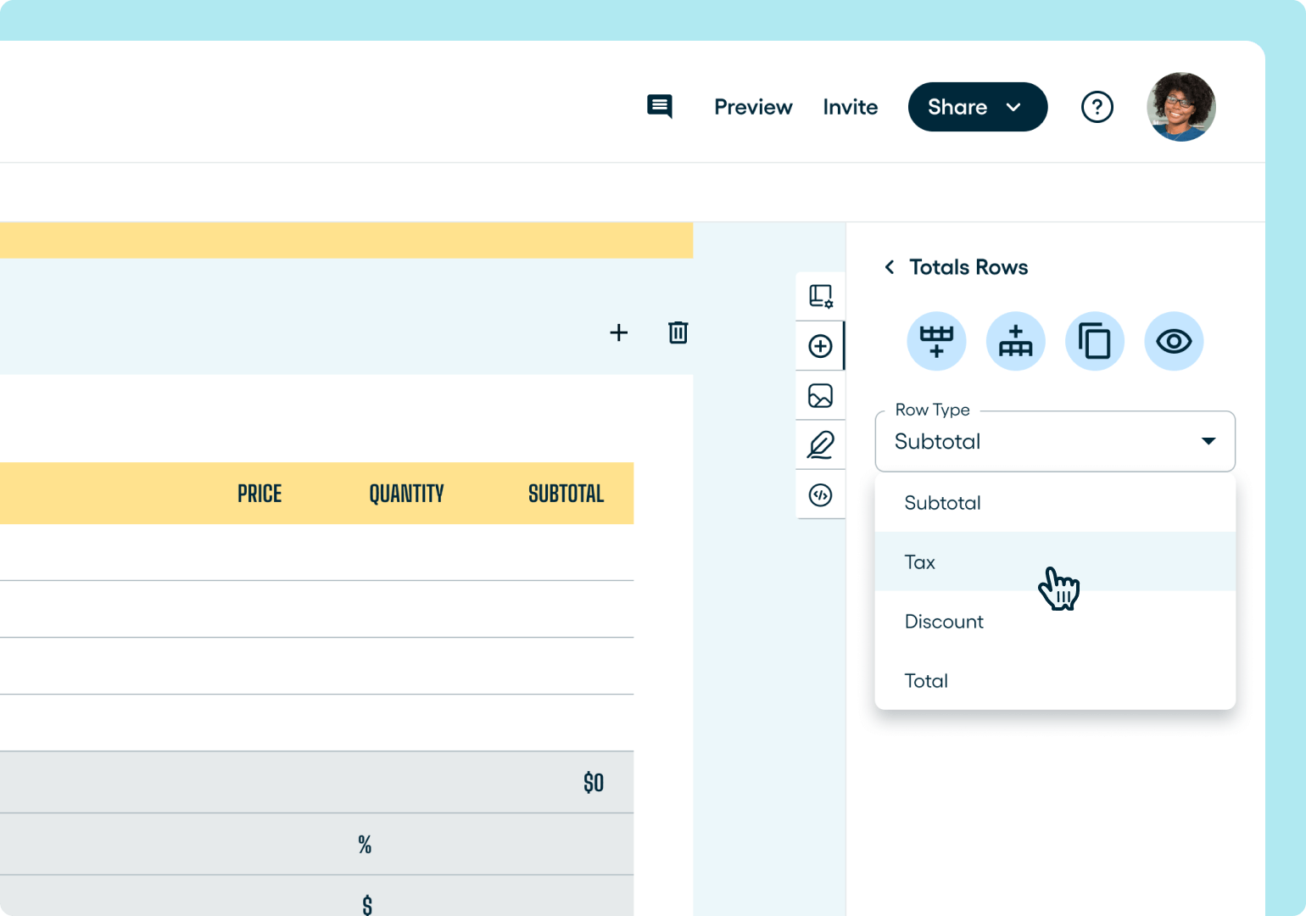The width and height of the screenshot is (1306, 916).
Task: Click the add row above icon
Action: click(1015, 341)
